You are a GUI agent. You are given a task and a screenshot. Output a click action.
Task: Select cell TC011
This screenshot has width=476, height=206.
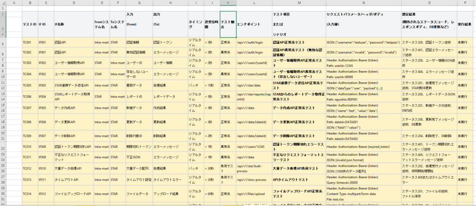[x=30, y=157]
